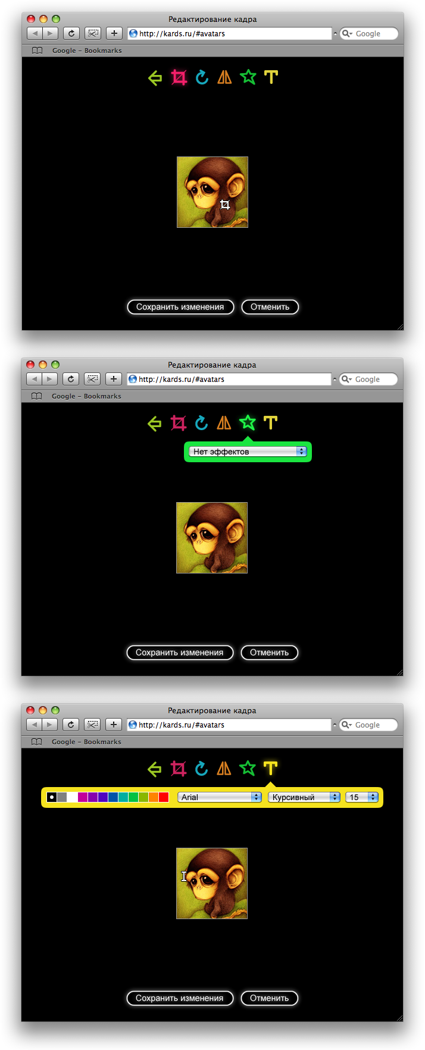
Task: Select the T text tool in the effects-dropdown window
Action: pyautogui.click(x=270, y=422)
